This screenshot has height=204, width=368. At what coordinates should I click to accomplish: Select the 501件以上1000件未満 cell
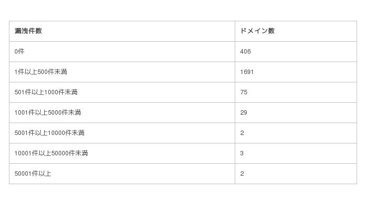point(46,92)
